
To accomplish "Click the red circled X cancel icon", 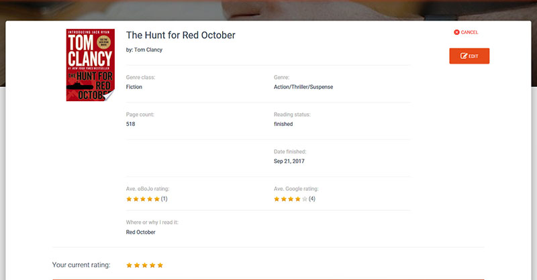I will click(456, 32).
